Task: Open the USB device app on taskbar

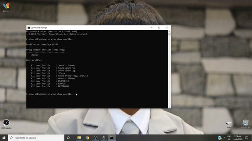Action: [x=104, y=137]
